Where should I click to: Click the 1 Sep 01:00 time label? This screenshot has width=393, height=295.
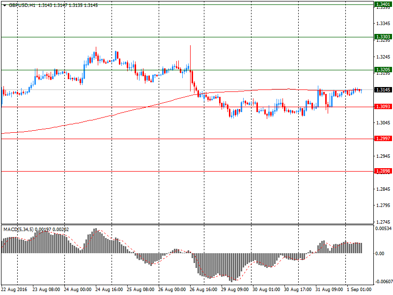tap(359, 290)
